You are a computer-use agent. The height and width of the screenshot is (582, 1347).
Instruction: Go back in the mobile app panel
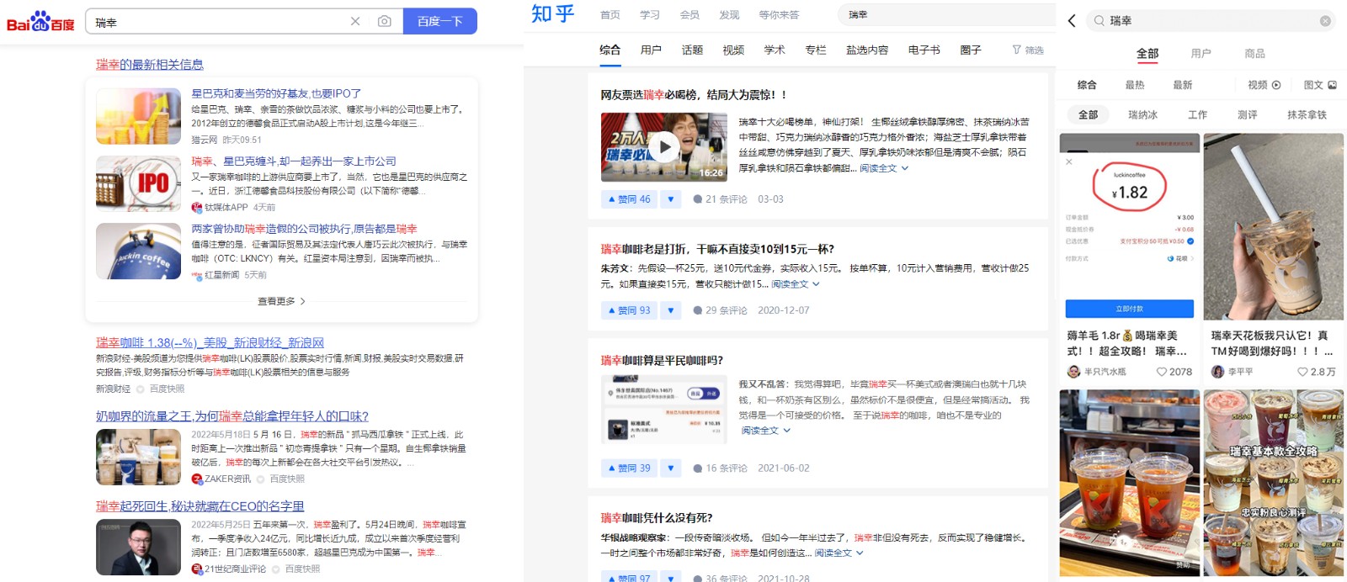coord(1072,21)
